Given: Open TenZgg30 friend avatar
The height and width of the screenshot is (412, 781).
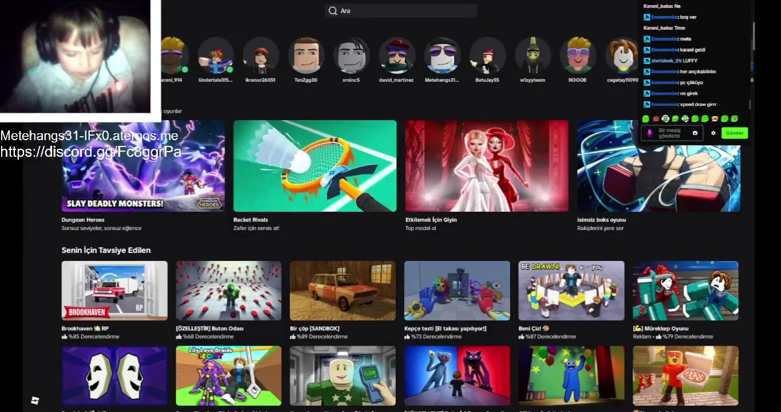Looking at the screenshot, I should (306, 56).
